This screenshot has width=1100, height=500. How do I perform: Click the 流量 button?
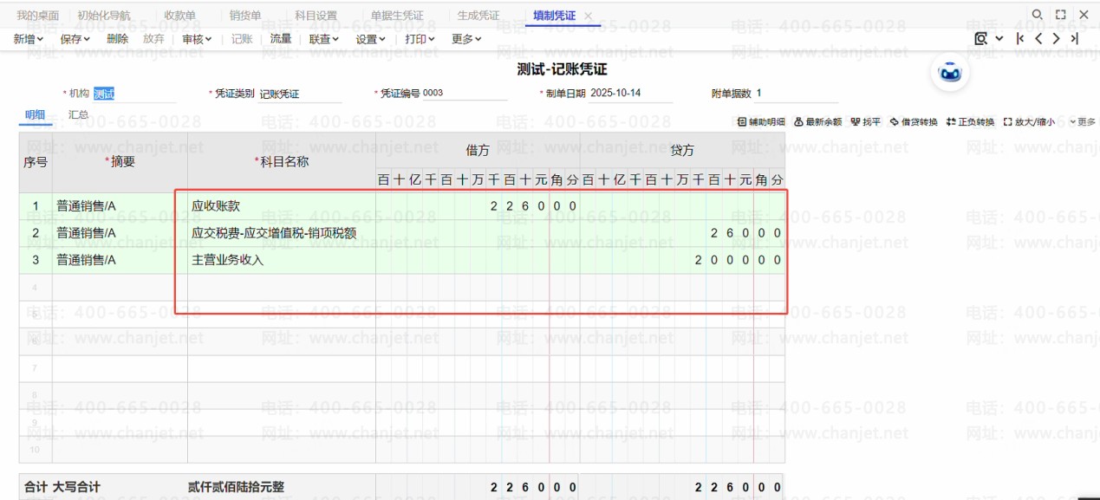pyautogui.click(x=281, y=39)
